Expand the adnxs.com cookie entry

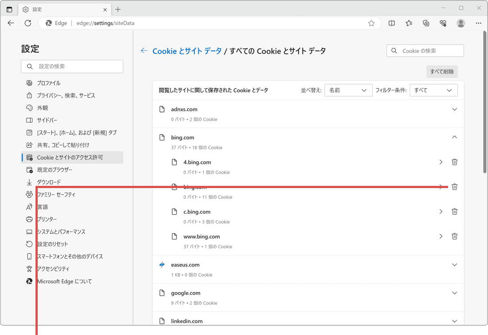(x=454, y=109)
